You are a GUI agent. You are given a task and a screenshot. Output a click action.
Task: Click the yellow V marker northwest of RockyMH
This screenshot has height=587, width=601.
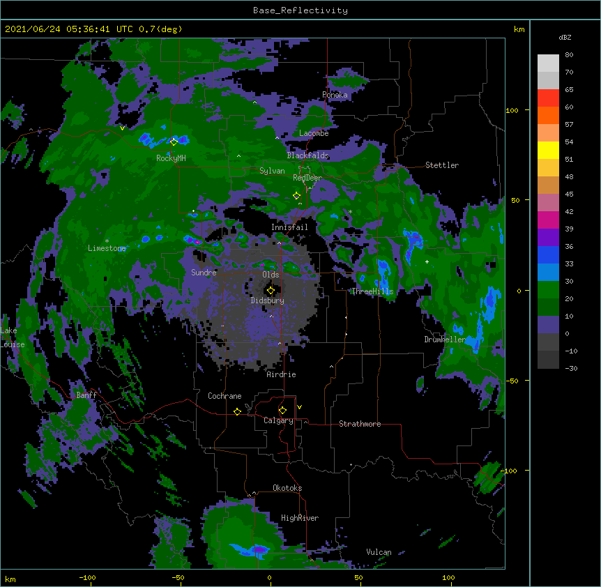point(122,128)
